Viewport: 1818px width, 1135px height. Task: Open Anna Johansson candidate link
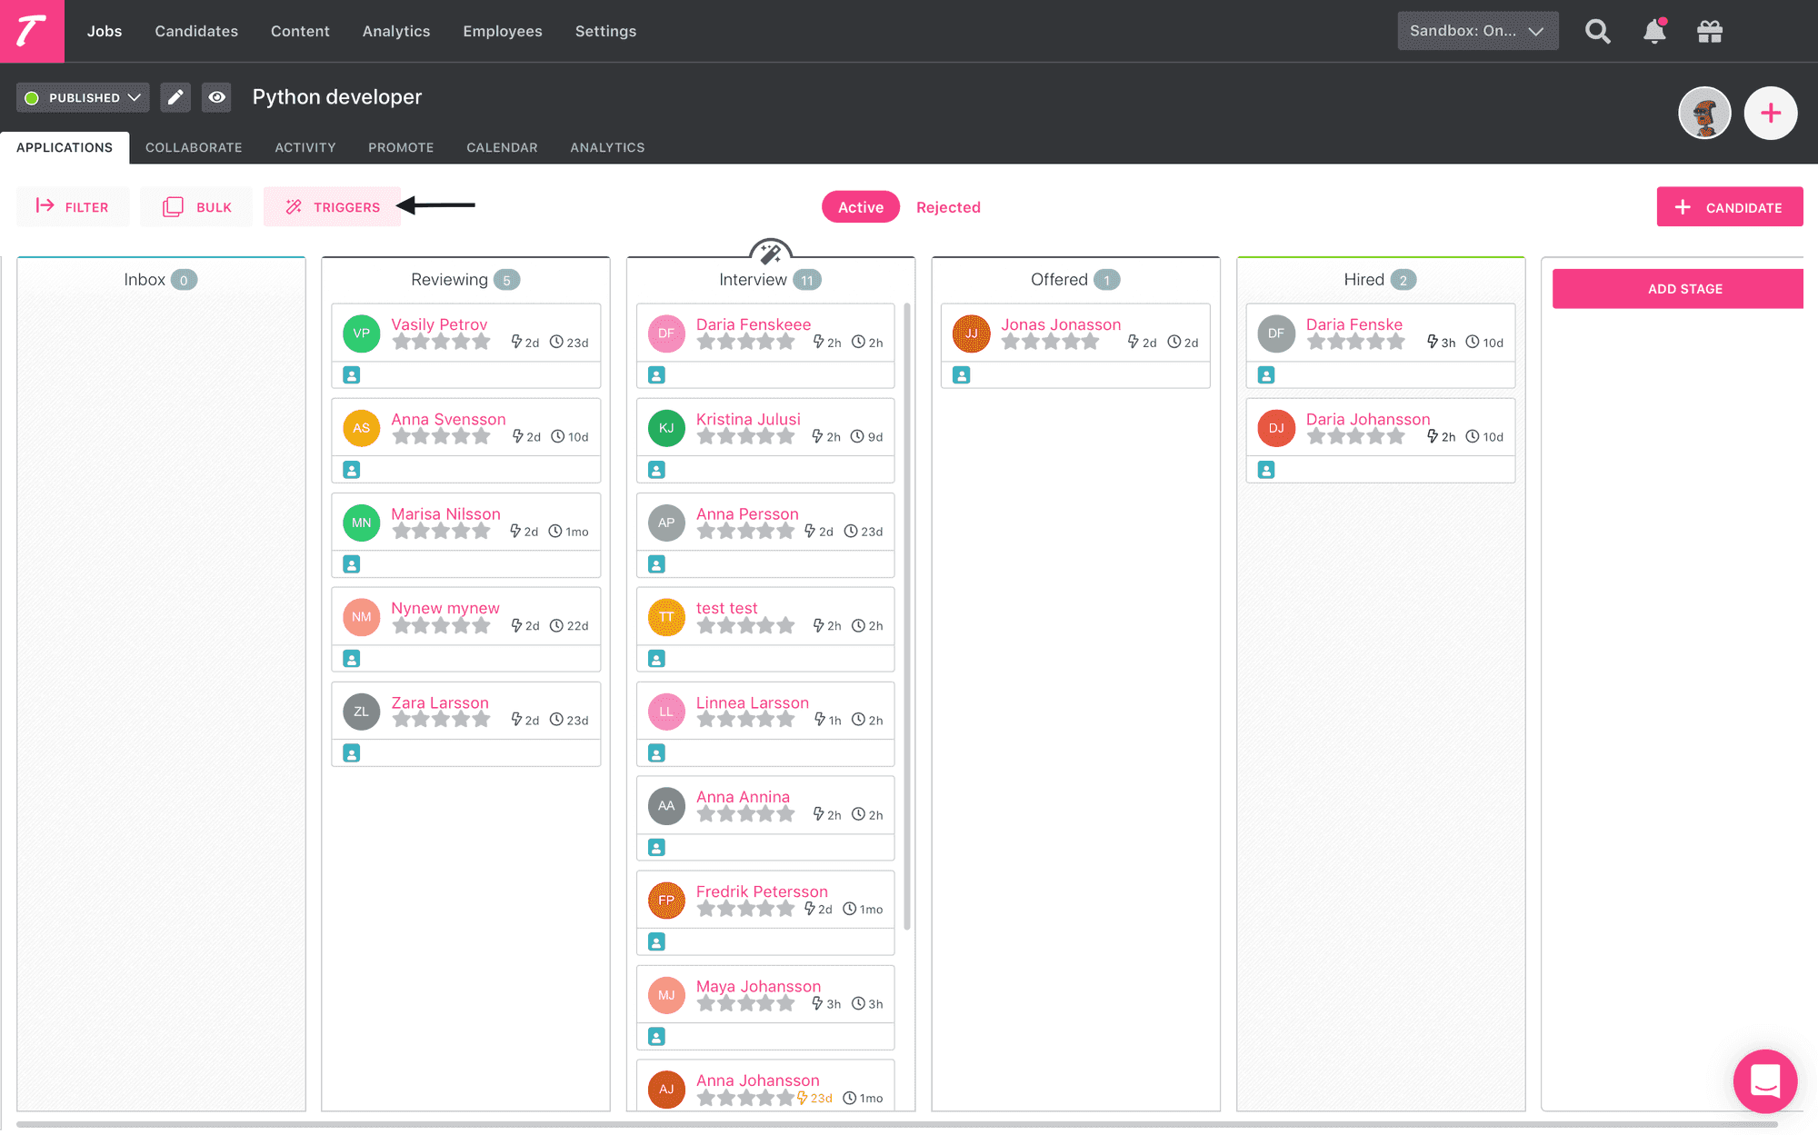pyautogui.click(x=758, y=1080)
